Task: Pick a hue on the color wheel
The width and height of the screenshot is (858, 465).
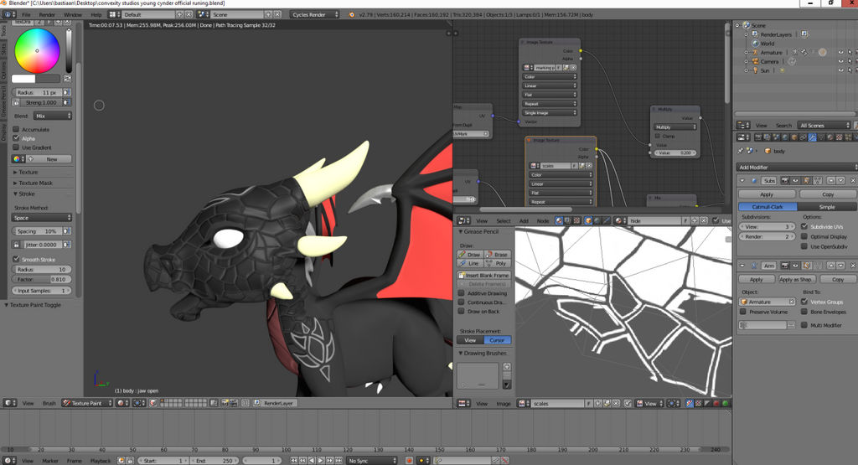Action: click(37, 51)
